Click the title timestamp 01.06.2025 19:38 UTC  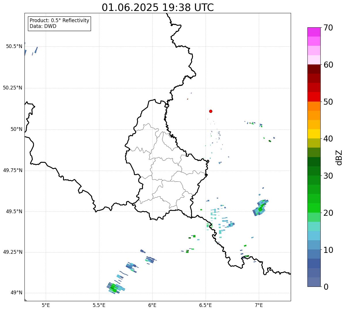(158, 7)
